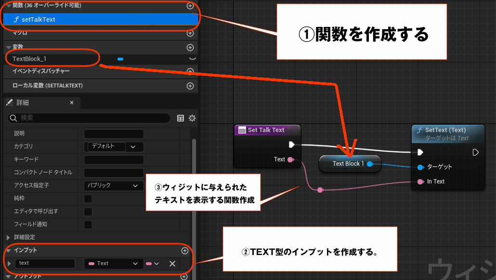Screen dimensions: 496x280
Task: Open the カテゴリ dropdown
Action: [x=114, y=146]
